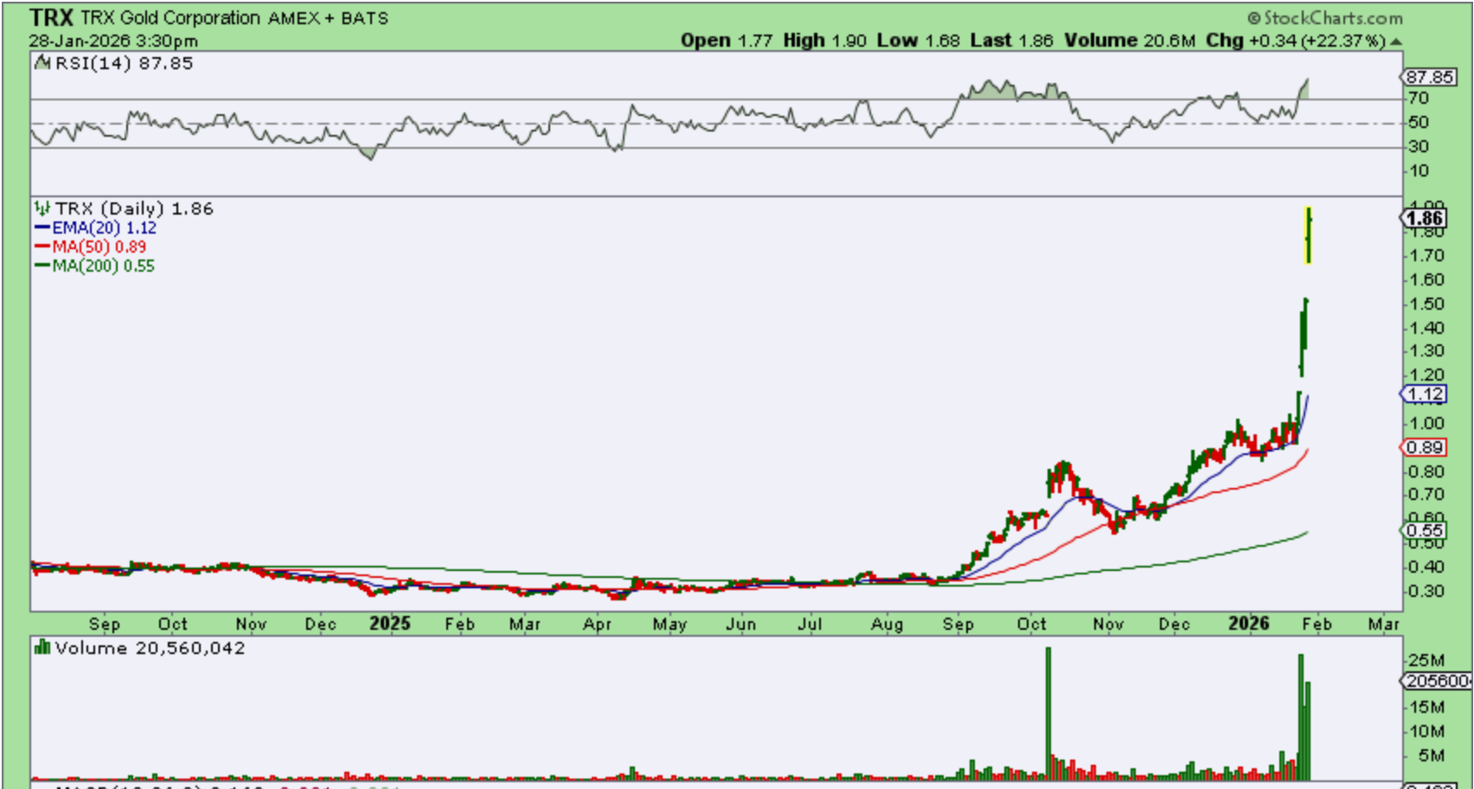
Task: Click the 5M volume axis label
Action: [1432, 756]
